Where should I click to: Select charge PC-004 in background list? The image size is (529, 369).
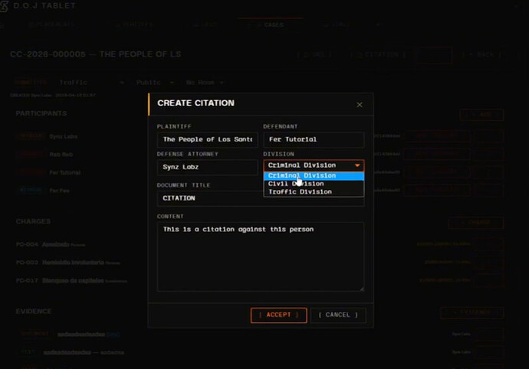[x=51, y=245]
